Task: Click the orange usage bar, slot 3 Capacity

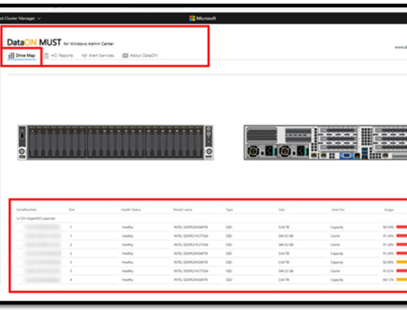Action: [x=401, y=262]
